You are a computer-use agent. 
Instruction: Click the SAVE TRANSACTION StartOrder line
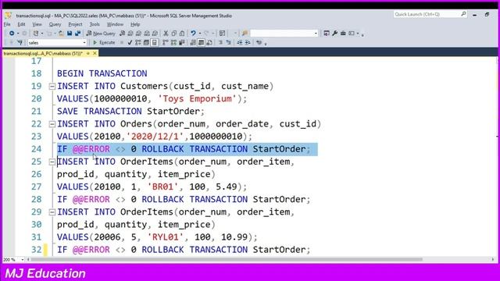point(130,112)
